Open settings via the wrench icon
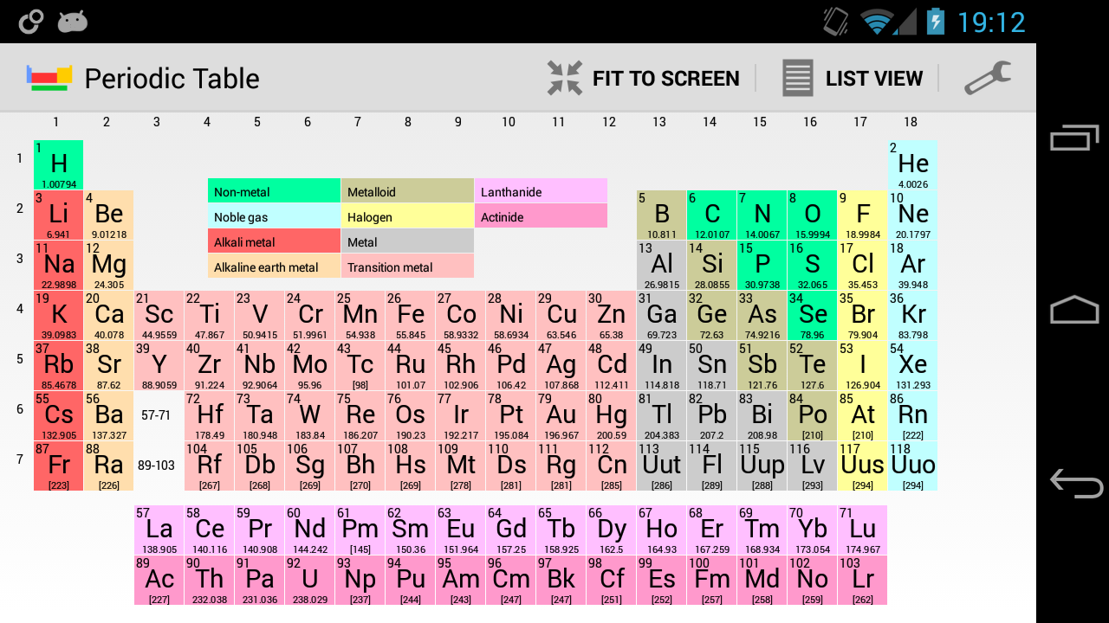This screenshot has width=1109, height=623. point(987,78)
